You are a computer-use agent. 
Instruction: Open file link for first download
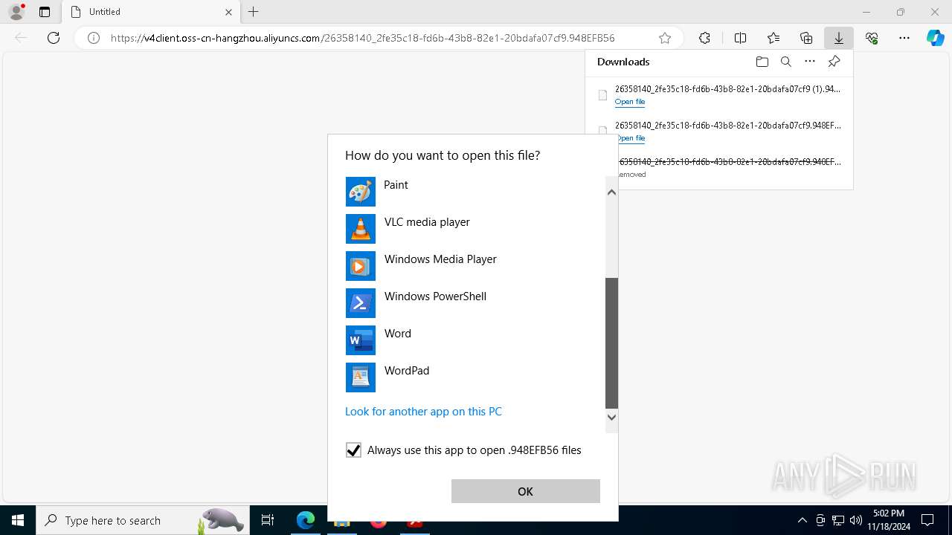(630, 102)
